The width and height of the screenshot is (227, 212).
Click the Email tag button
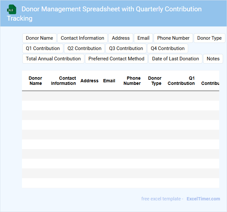(x=143, y=38)
